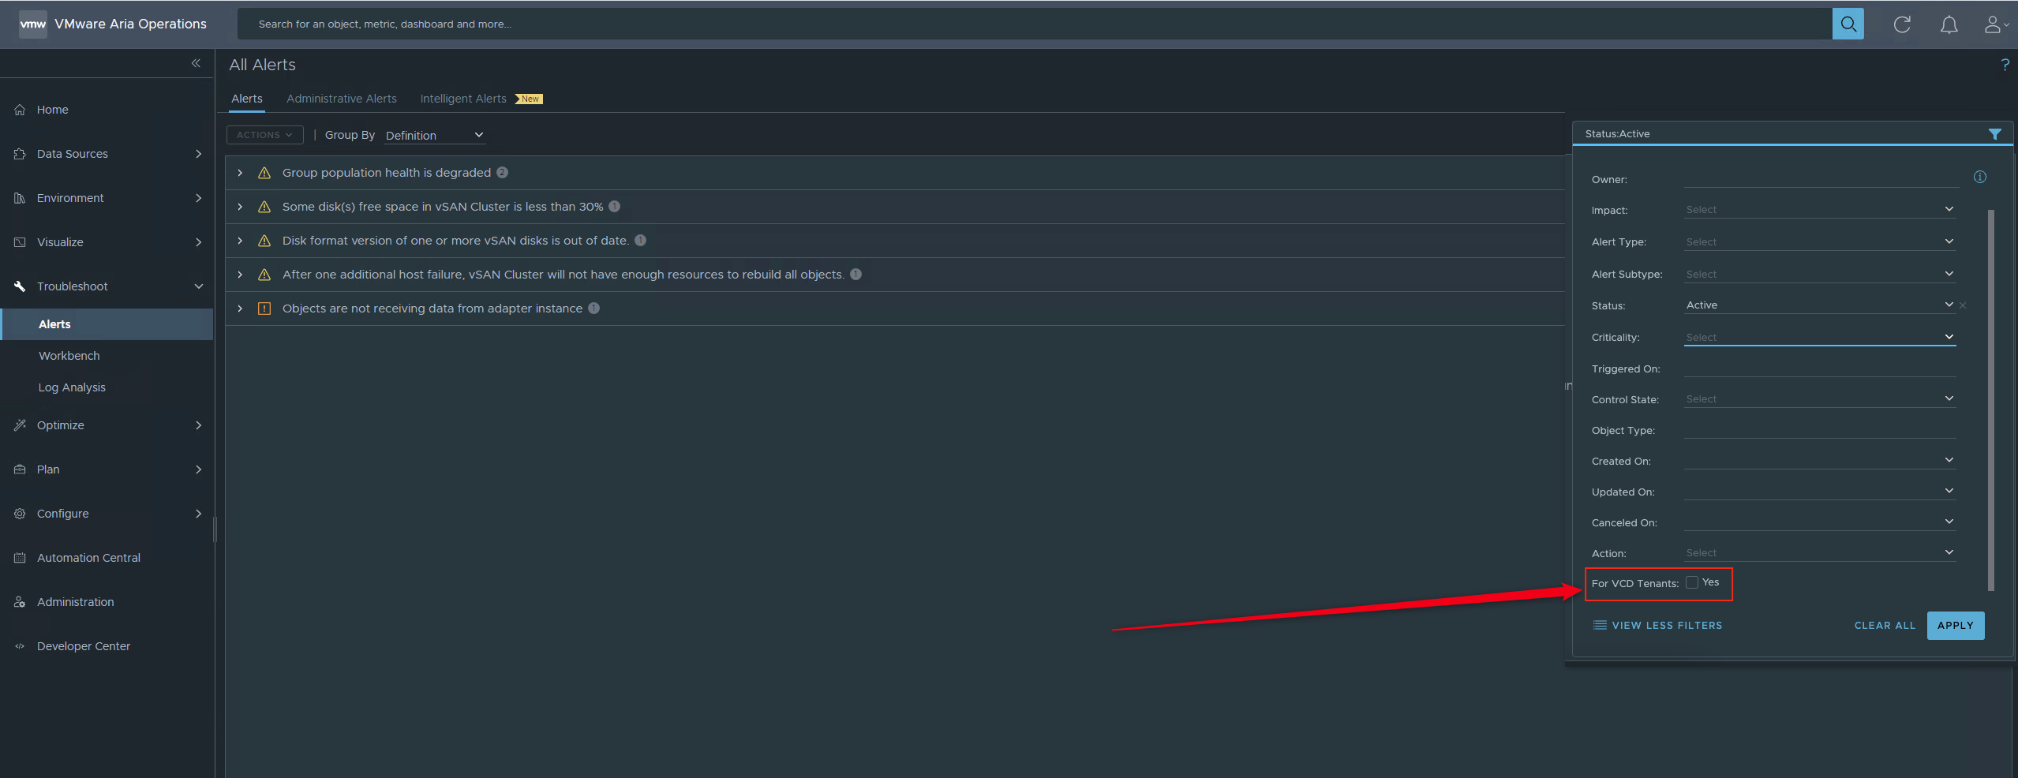
Task: Open the Alert Subtype filter dropdown
Action: (1819, 275)
